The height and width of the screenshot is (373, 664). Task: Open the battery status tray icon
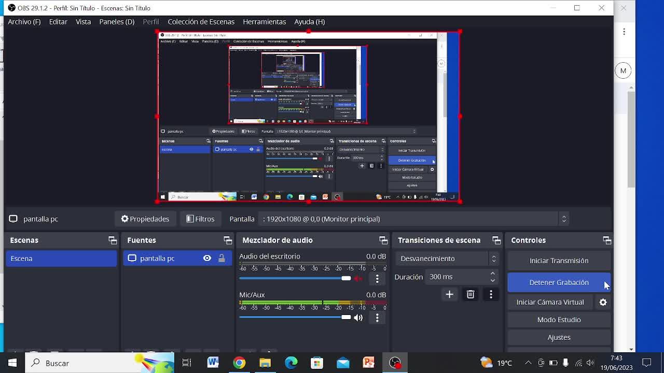553,363
